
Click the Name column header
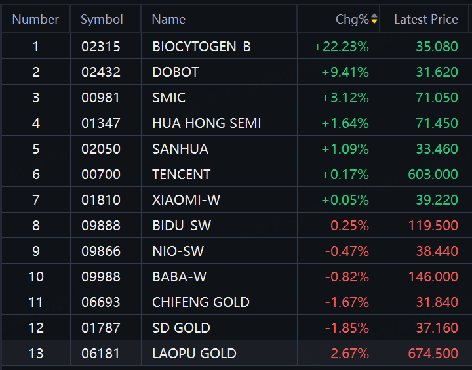click(168, 20)
